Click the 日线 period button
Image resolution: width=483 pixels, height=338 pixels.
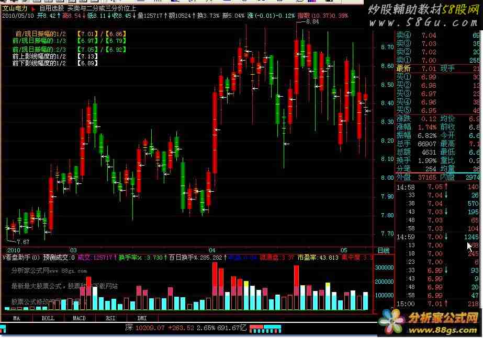[x=384, y=250]
